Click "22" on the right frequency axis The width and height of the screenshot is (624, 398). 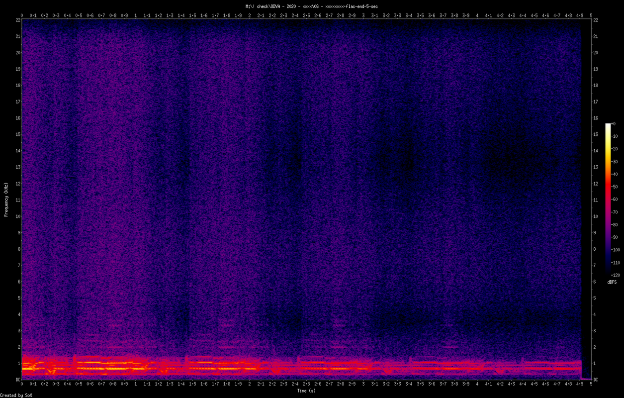pos(597,20)
